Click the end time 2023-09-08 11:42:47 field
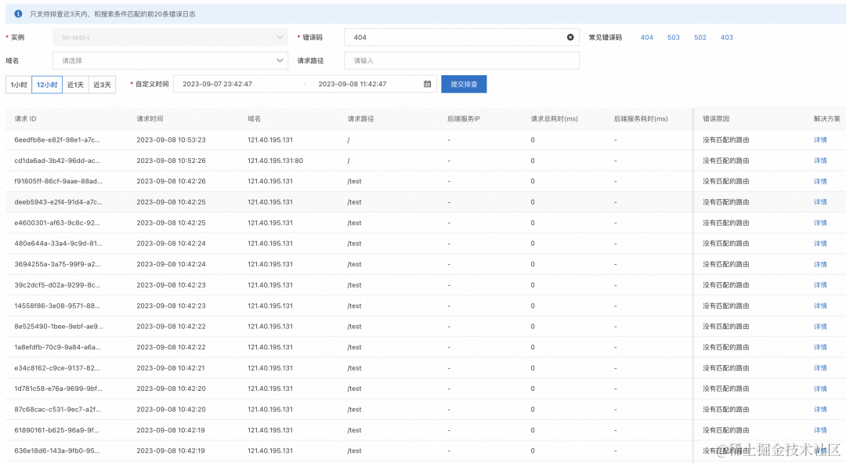Viewport: 846px width, 463px height. 352,84
